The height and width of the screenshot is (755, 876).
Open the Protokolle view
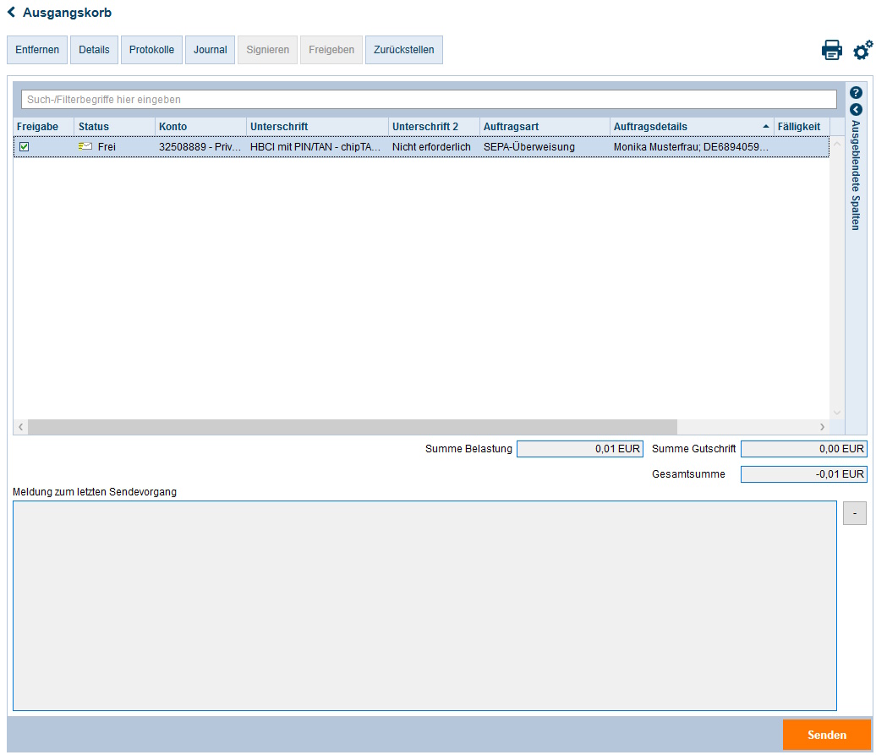[151, 50]
